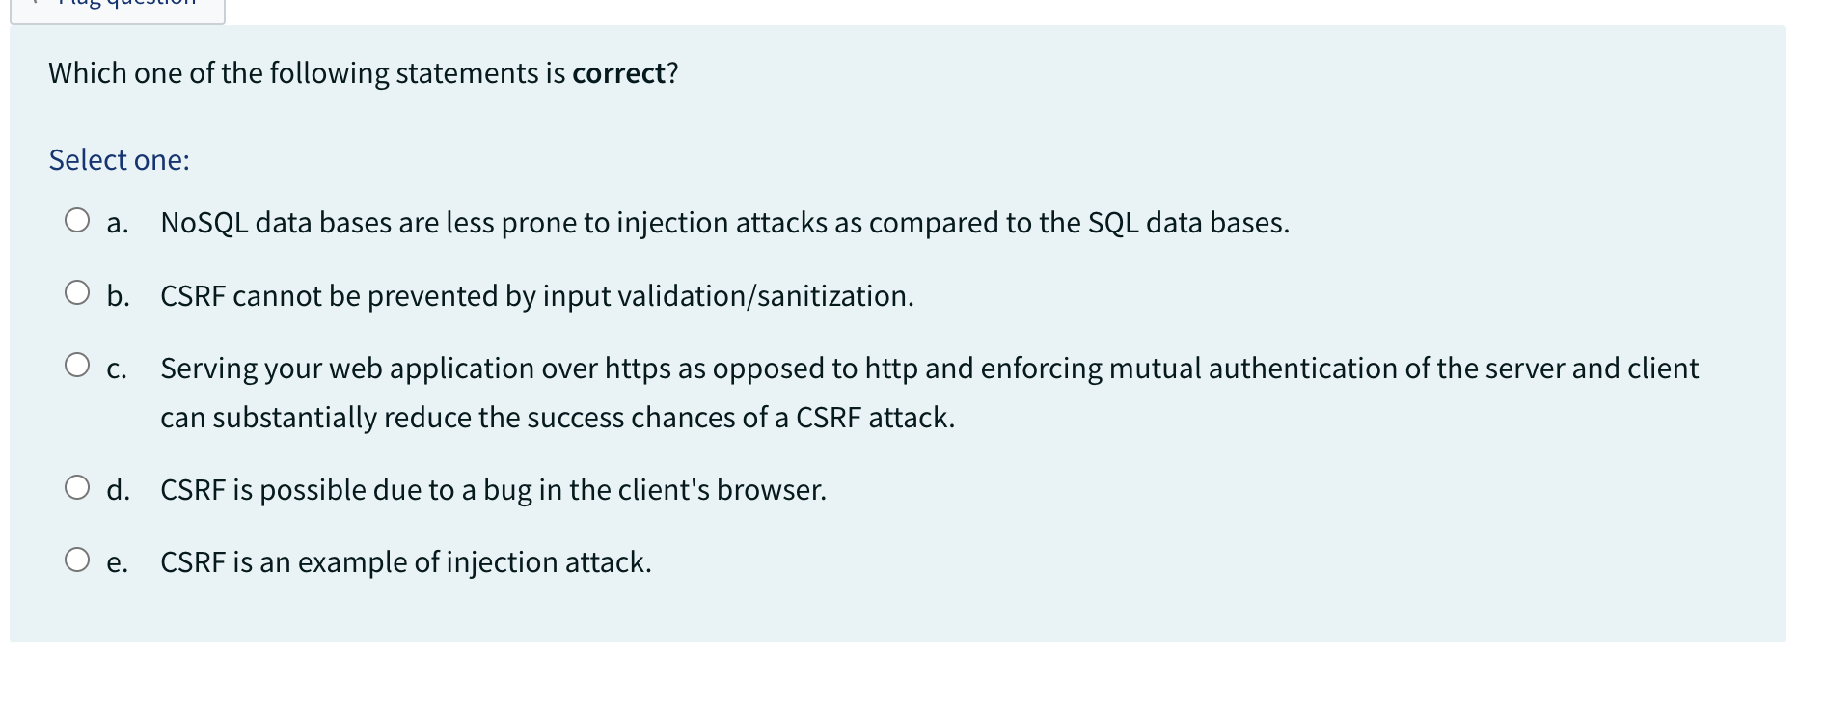Click the bolded word correct in question

click(x=617, y=71)
